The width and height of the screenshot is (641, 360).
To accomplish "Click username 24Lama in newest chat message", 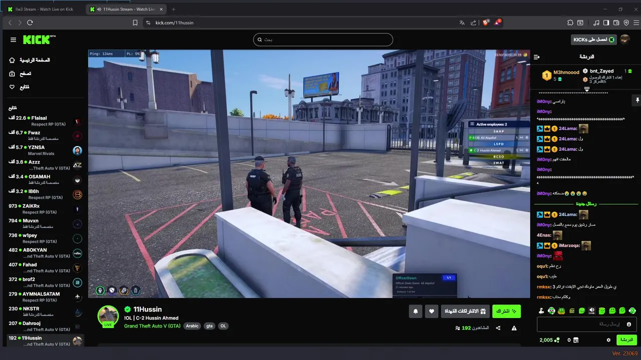I will (566, 214).
